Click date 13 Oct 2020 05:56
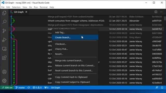 click(118, 41)
